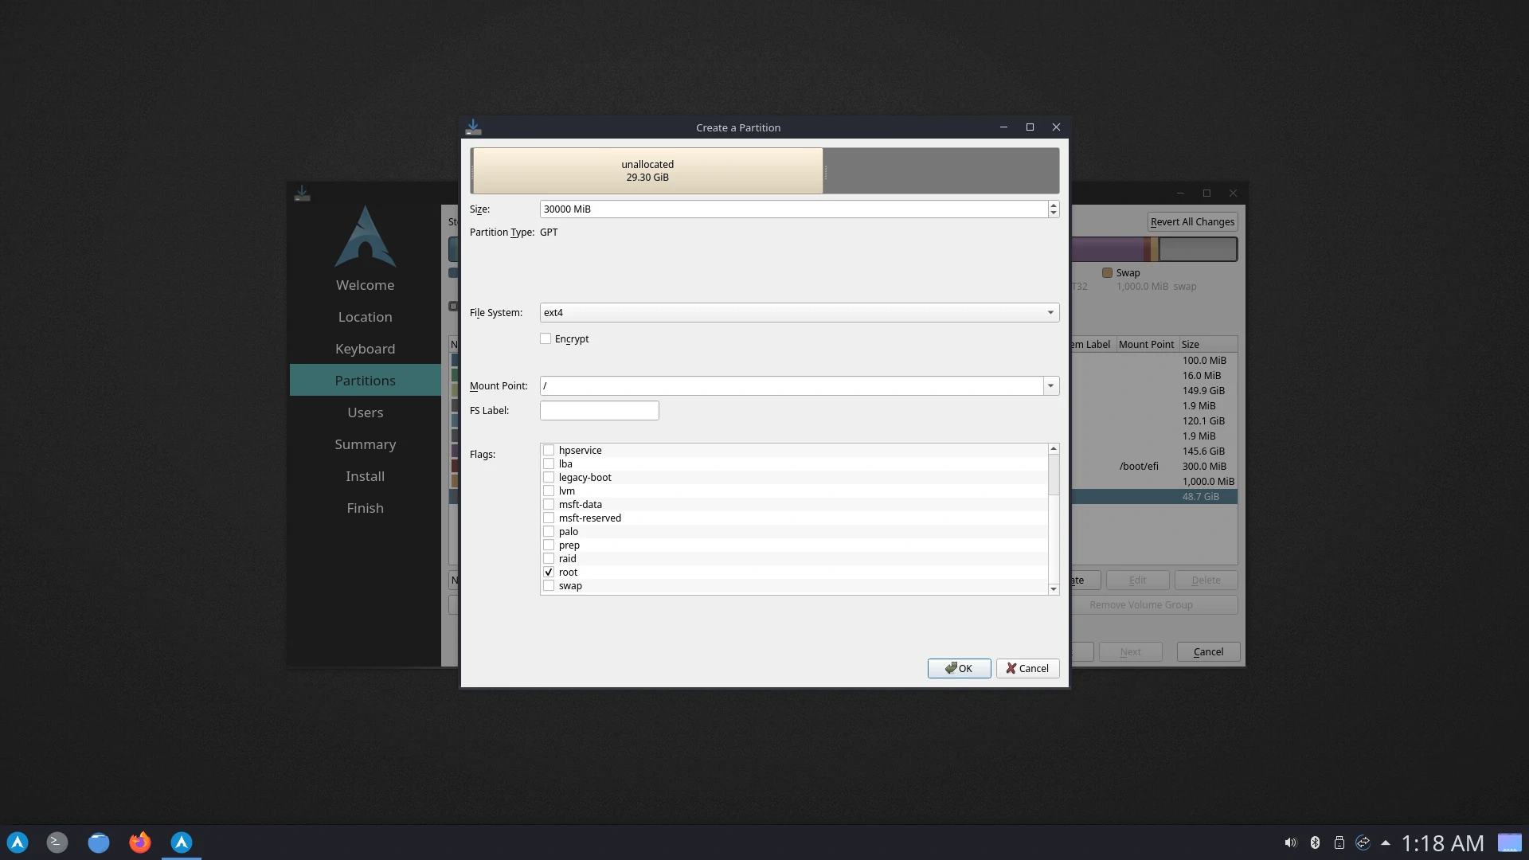Click the partition resize handle on bar
The width and height of the screenshot is (1529, 860).
(x=826, y=171)
